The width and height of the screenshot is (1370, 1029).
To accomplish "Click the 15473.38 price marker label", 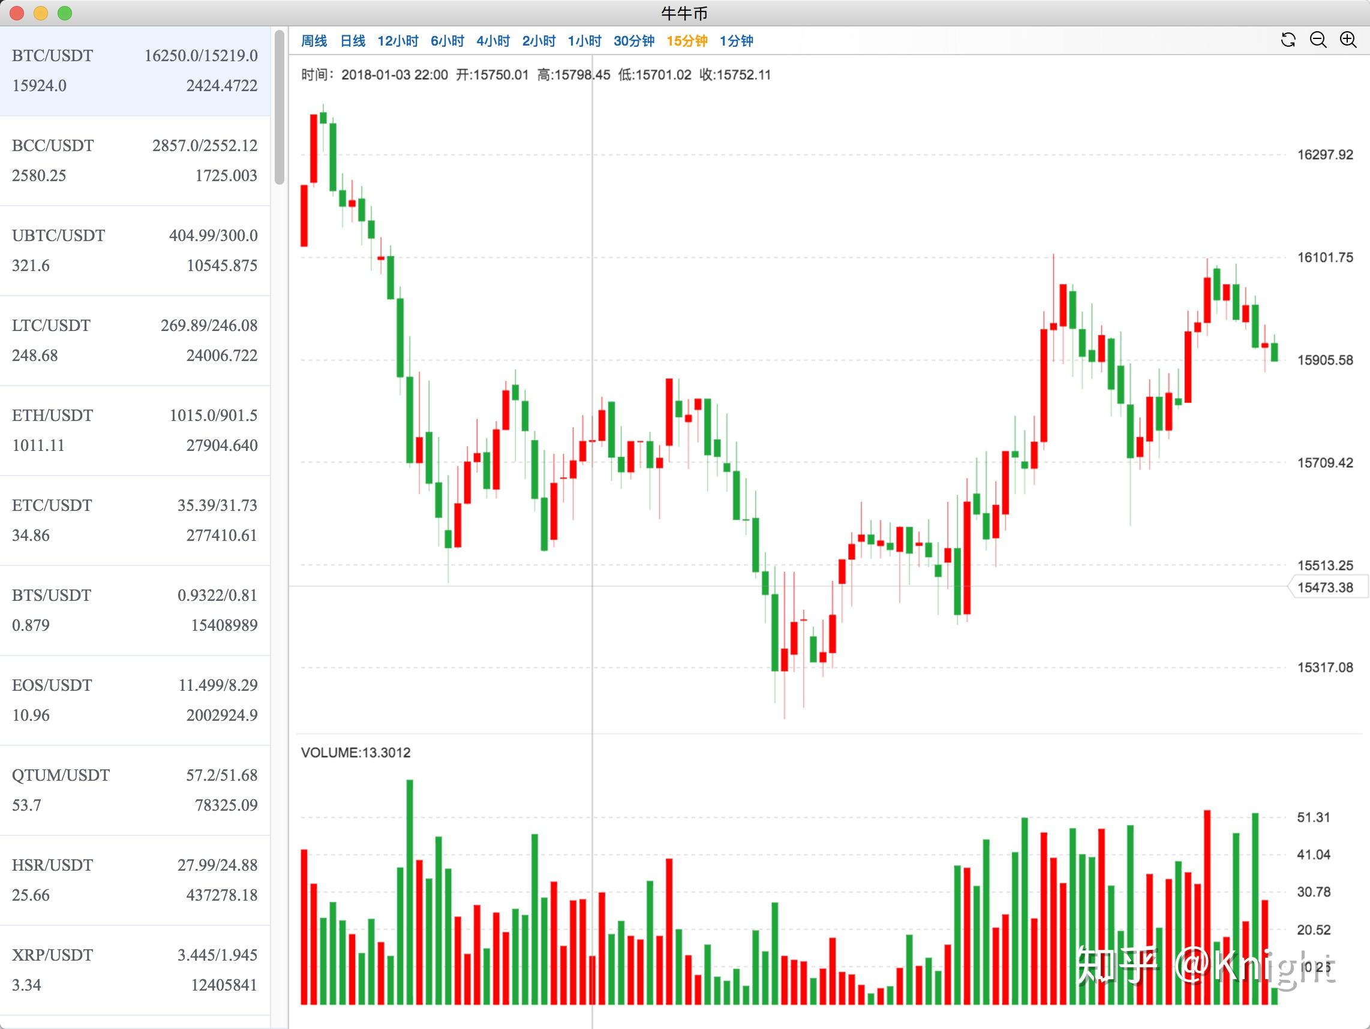I will tap(1326, 587).
